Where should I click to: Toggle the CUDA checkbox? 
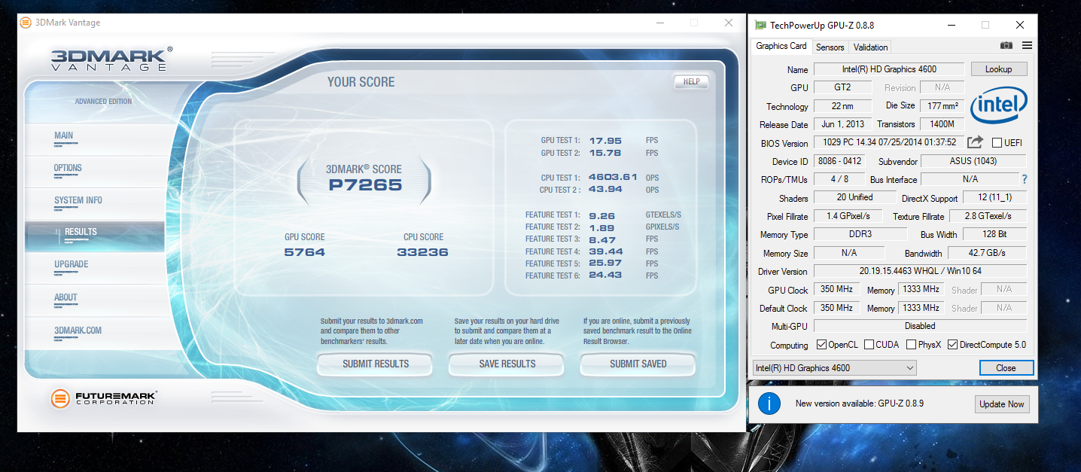pyautogui.click(x=869, y=345)
